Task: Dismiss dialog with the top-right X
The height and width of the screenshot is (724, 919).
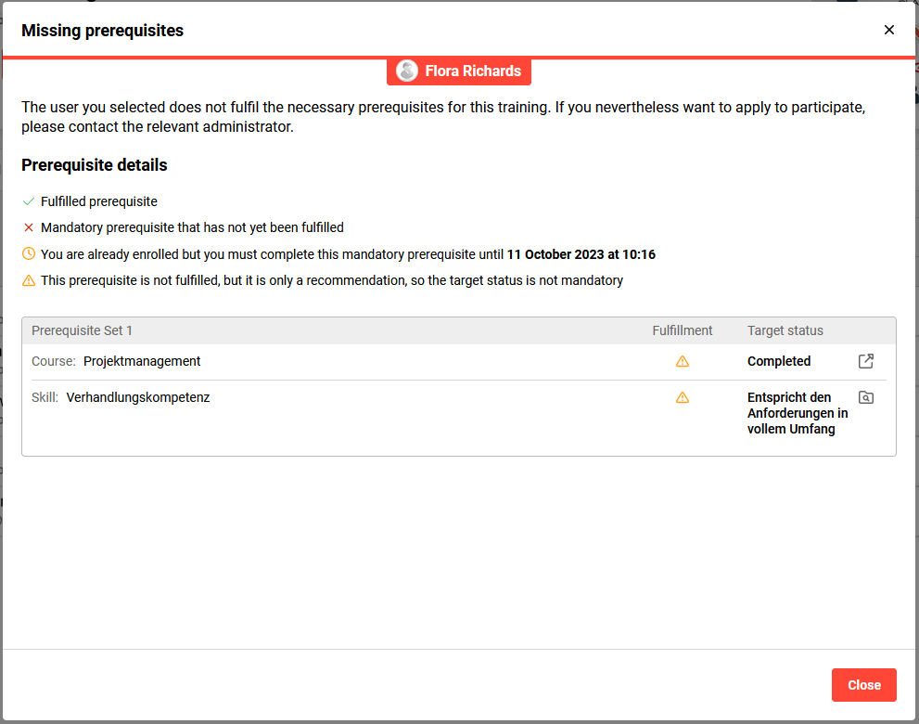Action: (x=888, y=30)
